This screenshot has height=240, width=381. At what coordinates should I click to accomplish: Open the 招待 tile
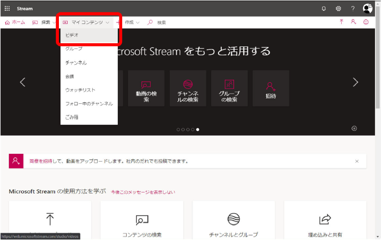click(271, 88)
